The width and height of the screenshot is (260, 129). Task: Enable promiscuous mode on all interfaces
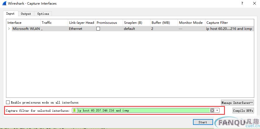point(8,102)
